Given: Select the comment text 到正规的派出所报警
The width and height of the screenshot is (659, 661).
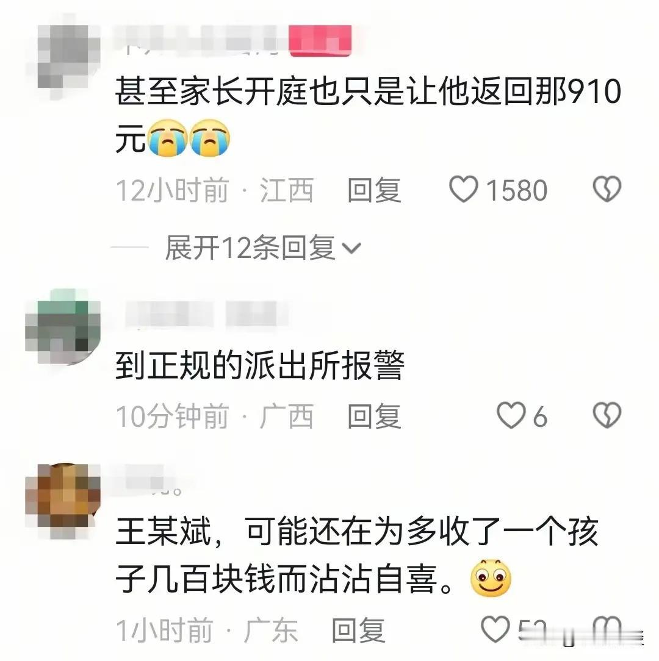Looking at the screenshot, I should click(x=259, y=365).
